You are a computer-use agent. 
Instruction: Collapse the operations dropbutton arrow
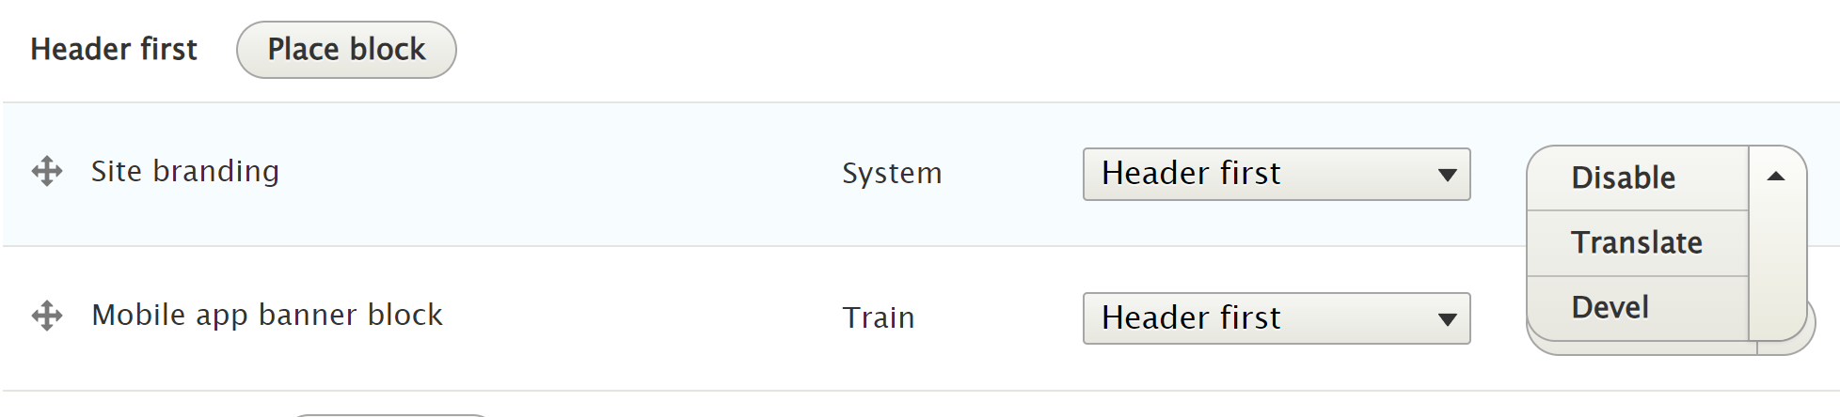tap(1776, 177)
